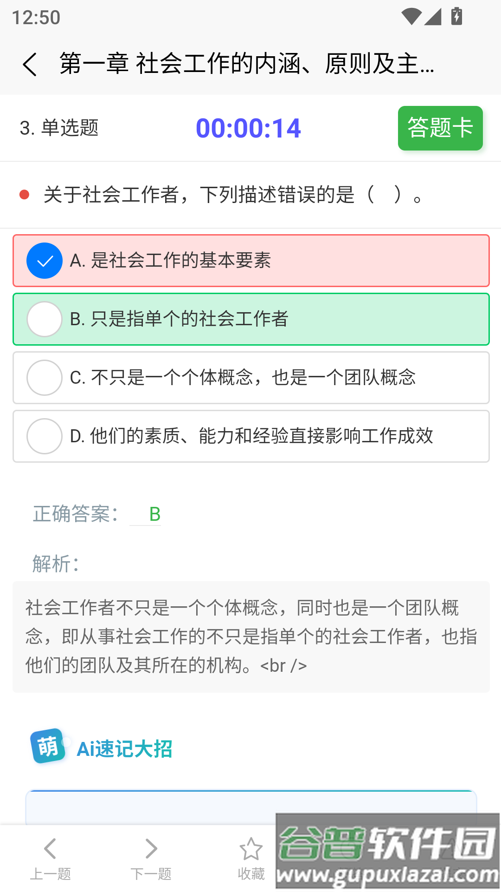
Task: Go to next question arrow icon
Action: pyautogui.click(x=151, y=848)
